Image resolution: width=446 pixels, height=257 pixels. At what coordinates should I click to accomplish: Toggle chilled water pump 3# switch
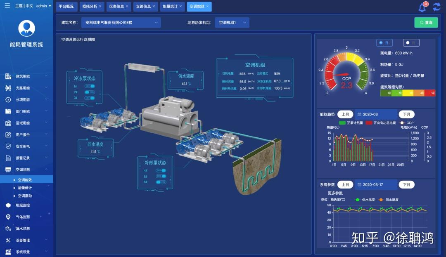[90, 98]
